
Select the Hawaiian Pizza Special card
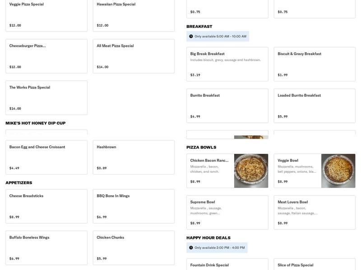[x=133, y=14]
